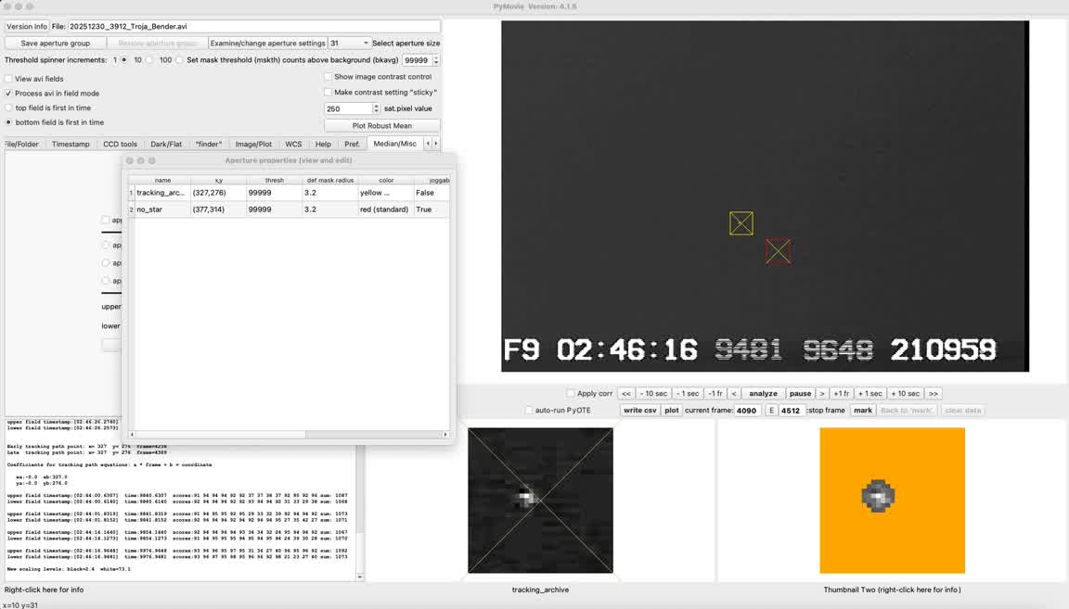Select top field is first in time
Image resolution: width=1069 pixels, height=609 pixels.
pyautogui.click(x=9, y=108)
